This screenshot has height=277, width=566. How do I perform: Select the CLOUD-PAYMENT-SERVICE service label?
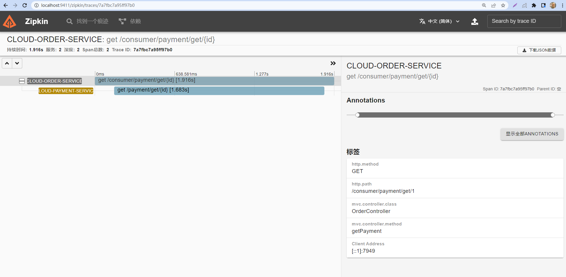66,91
